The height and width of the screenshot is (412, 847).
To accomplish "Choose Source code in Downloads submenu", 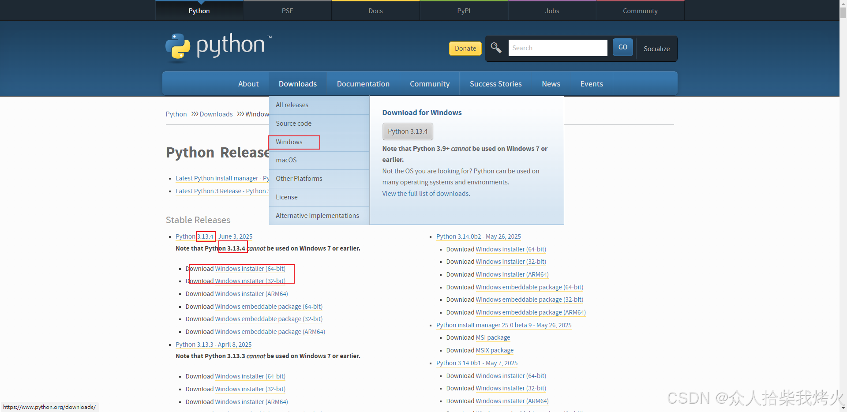I will pos(319,124).
